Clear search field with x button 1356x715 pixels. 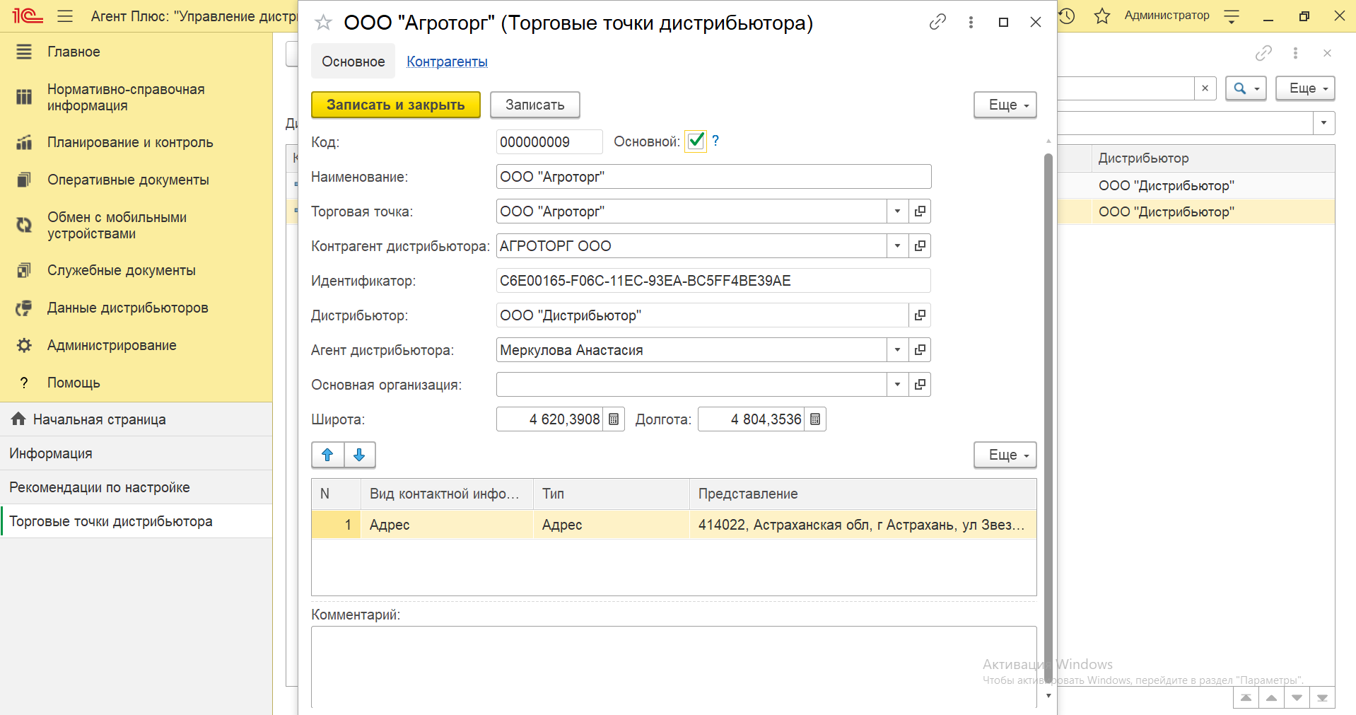pos(1205,88)
